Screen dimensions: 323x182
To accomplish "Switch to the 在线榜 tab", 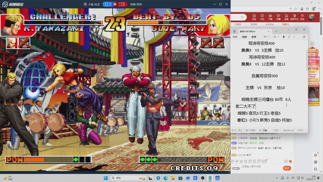I will tap(237, 24).
